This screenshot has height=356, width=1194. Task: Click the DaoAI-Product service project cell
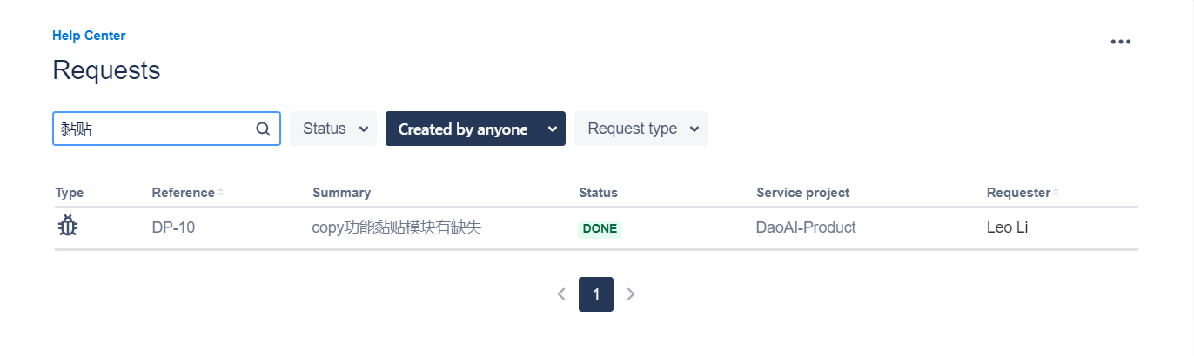pos(806,227)
